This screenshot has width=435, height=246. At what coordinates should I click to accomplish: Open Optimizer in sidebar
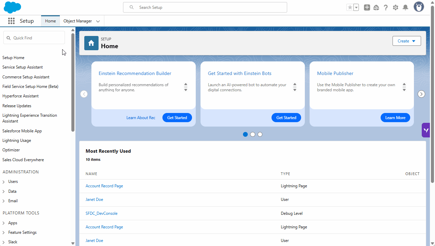pyautogui.click(x=11, y=150)
